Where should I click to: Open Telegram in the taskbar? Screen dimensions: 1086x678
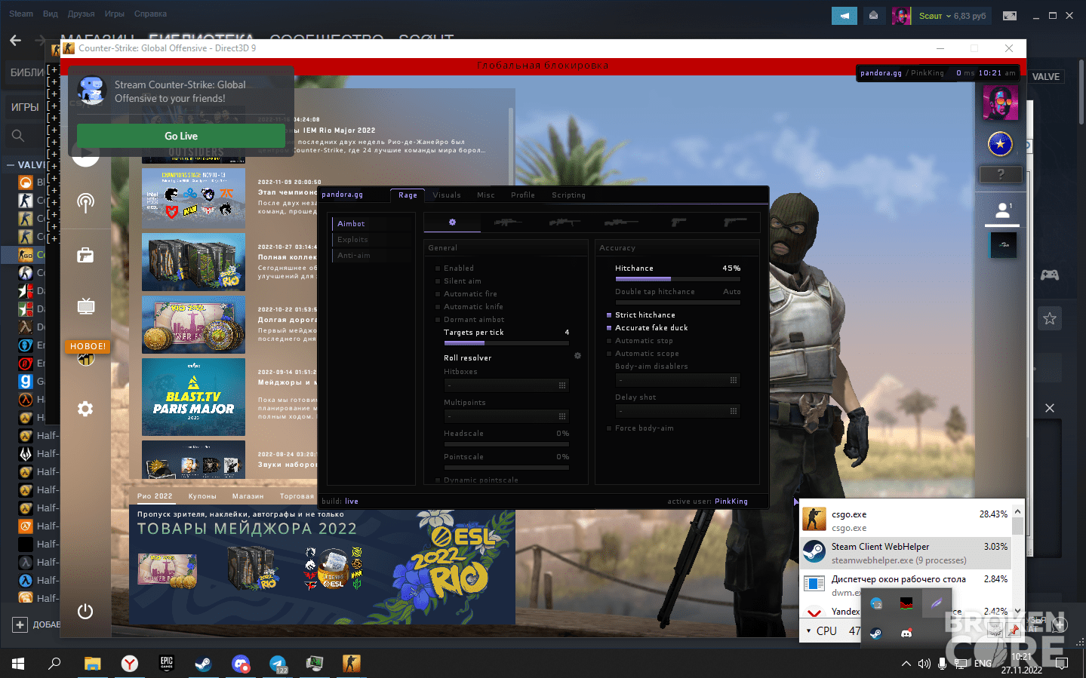pyautogui.click(x=278, y=664)
